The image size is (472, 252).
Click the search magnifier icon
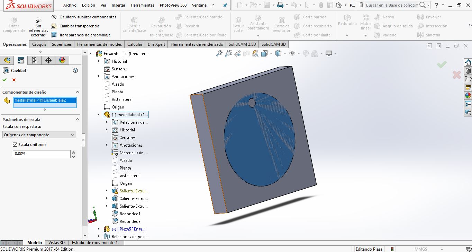pos(423,5)
